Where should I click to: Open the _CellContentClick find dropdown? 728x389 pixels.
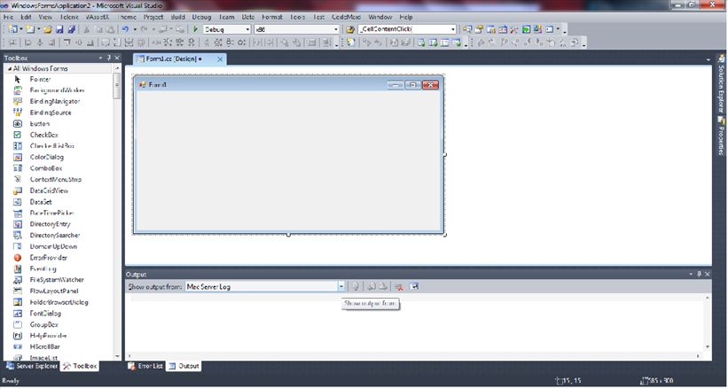(x=453, y=29)
